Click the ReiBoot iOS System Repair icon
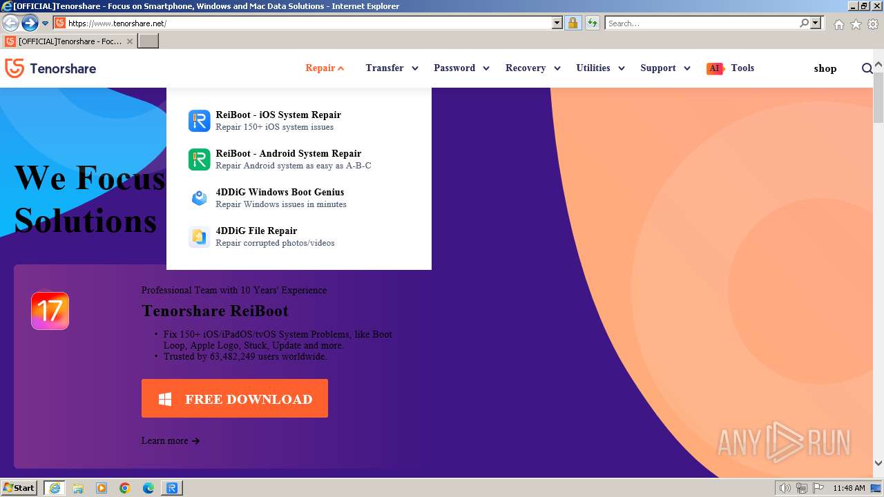This screenshot has width=884, height=497. point(199,121)
